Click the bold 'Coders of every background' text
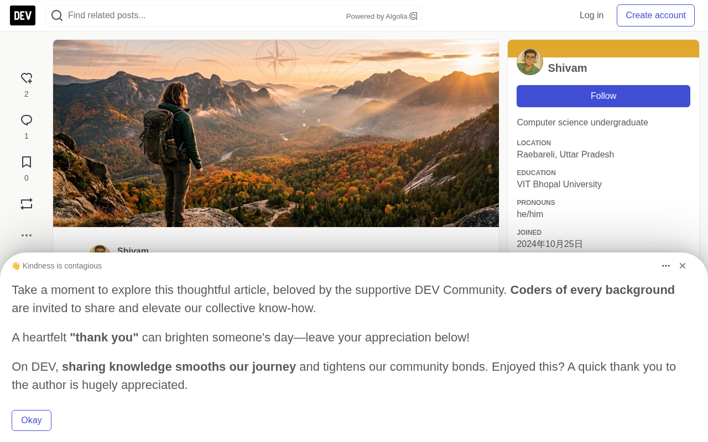 click(592, 290)
